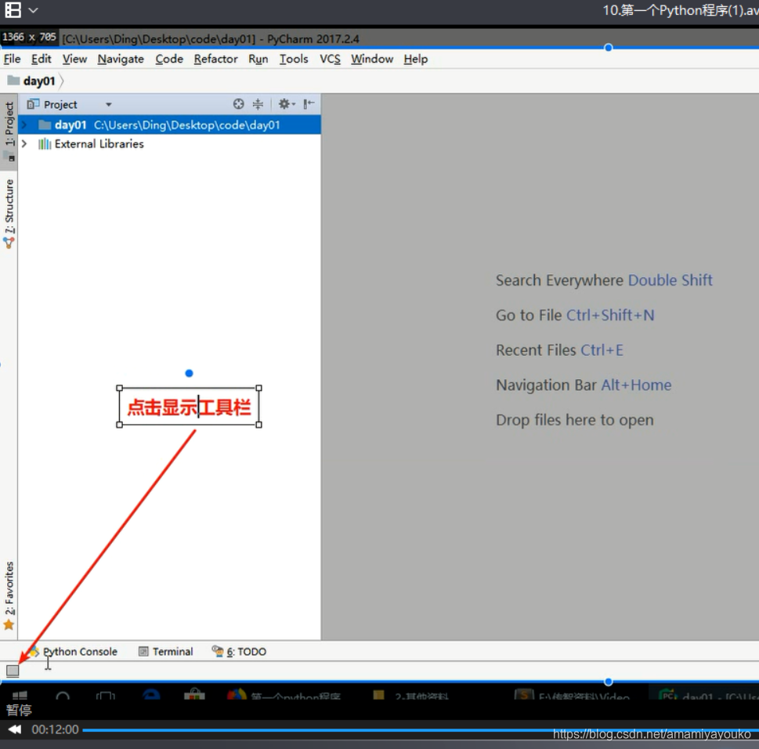759x749 pixels.
Task: Switch to the 6: TODO tab
Action: [x=239, y=652]
